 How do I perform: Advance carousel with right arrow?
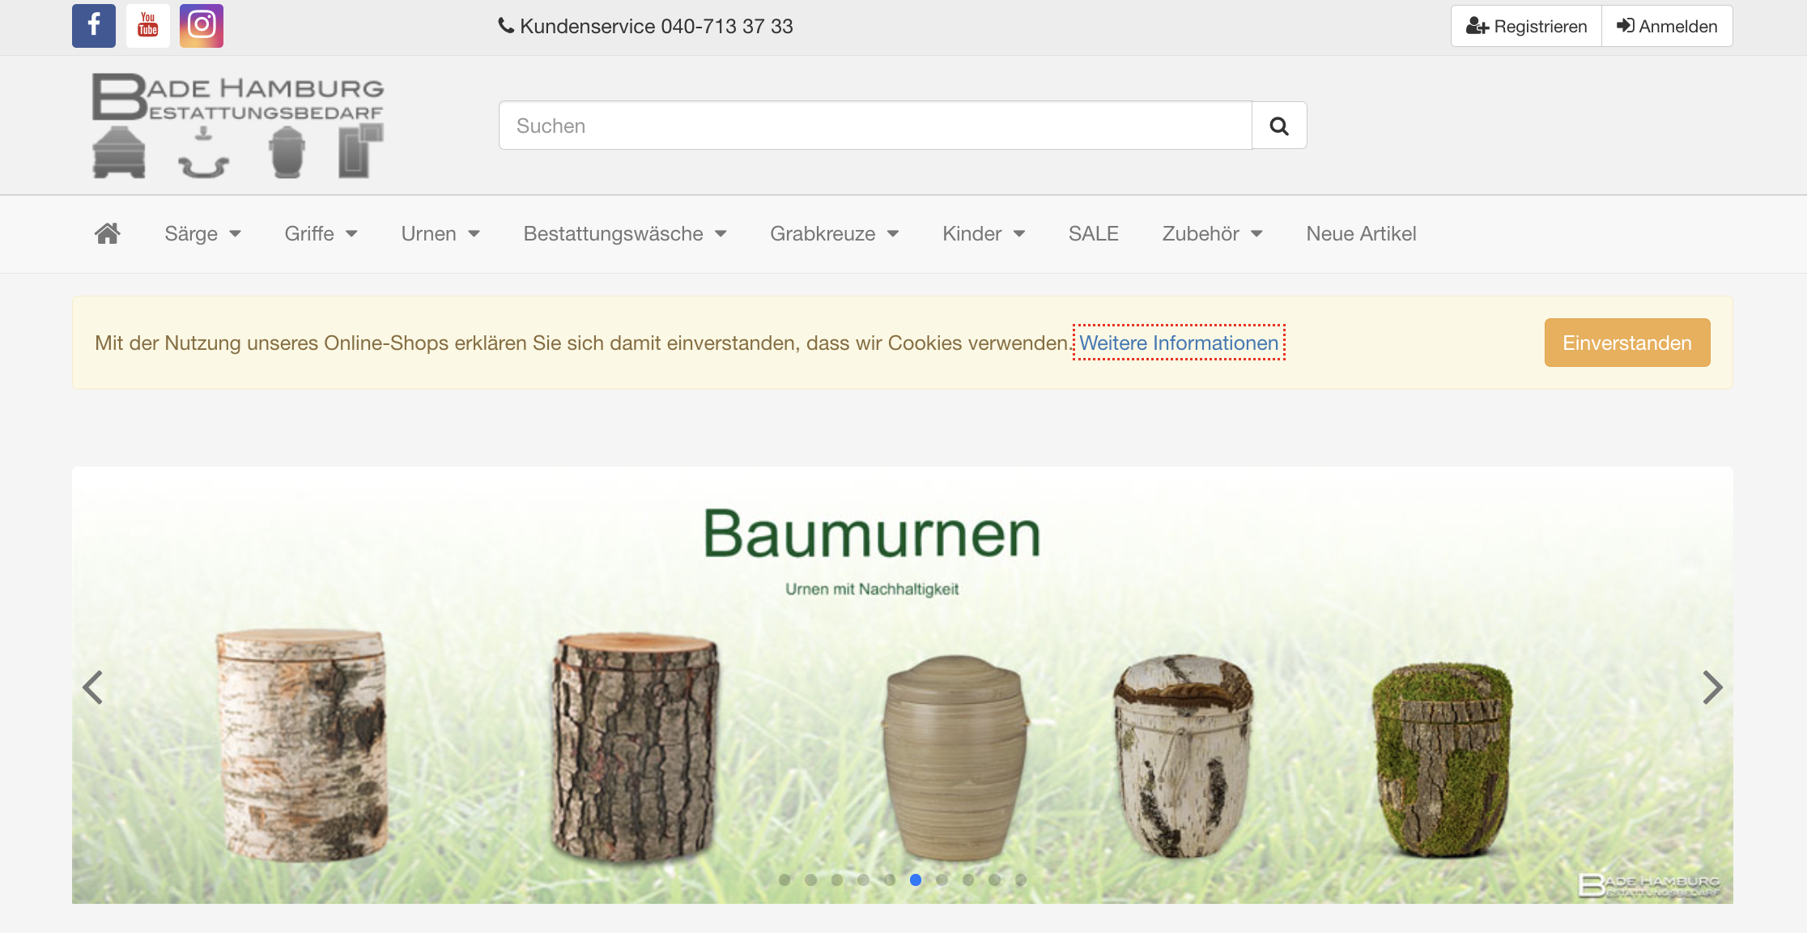[x=1711, y=688]
